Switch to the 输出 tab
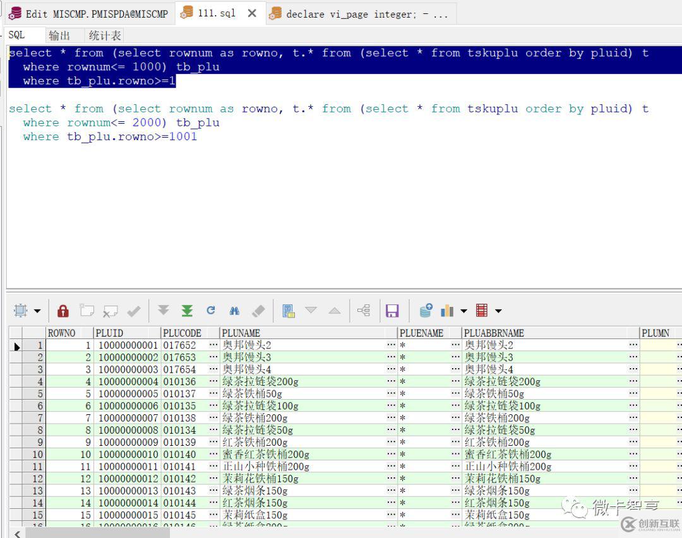Screen dimensions: 682x538 coord(59,35)
